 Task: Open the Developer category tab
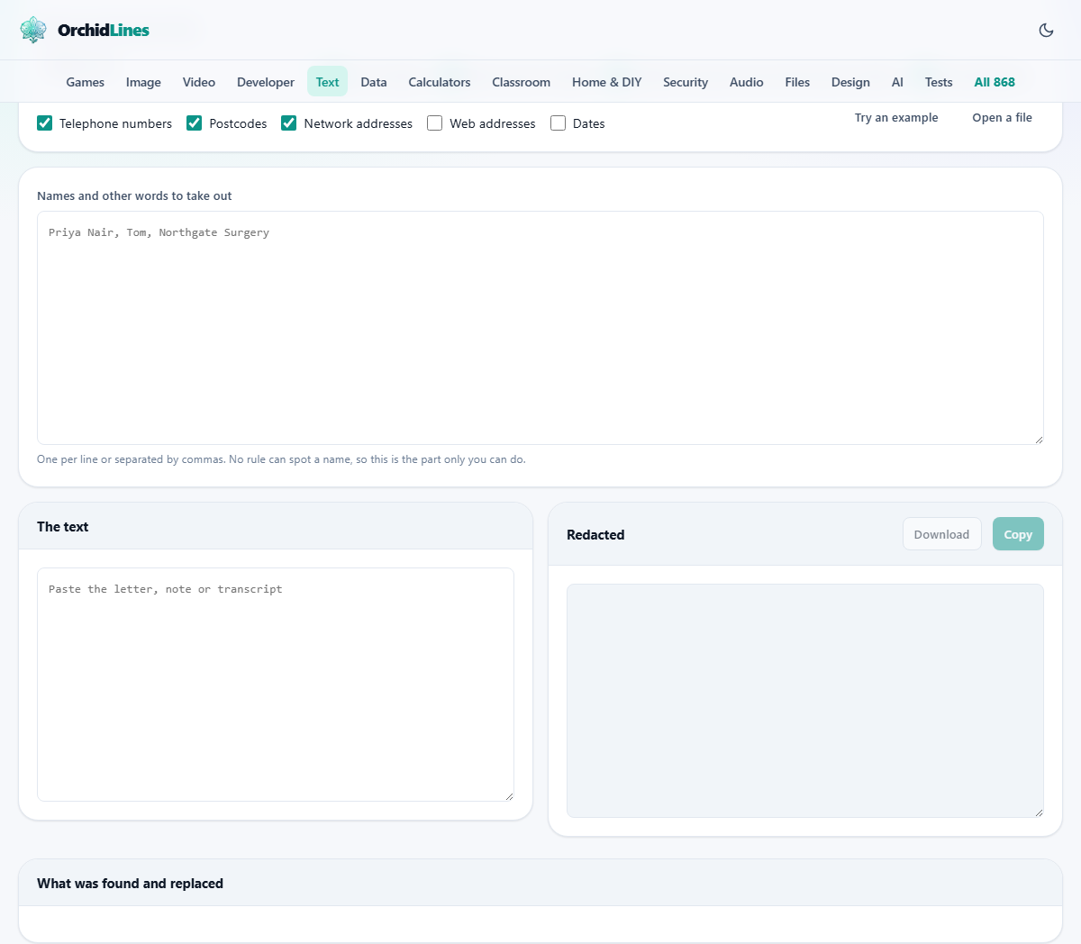[x=266, y=82]
